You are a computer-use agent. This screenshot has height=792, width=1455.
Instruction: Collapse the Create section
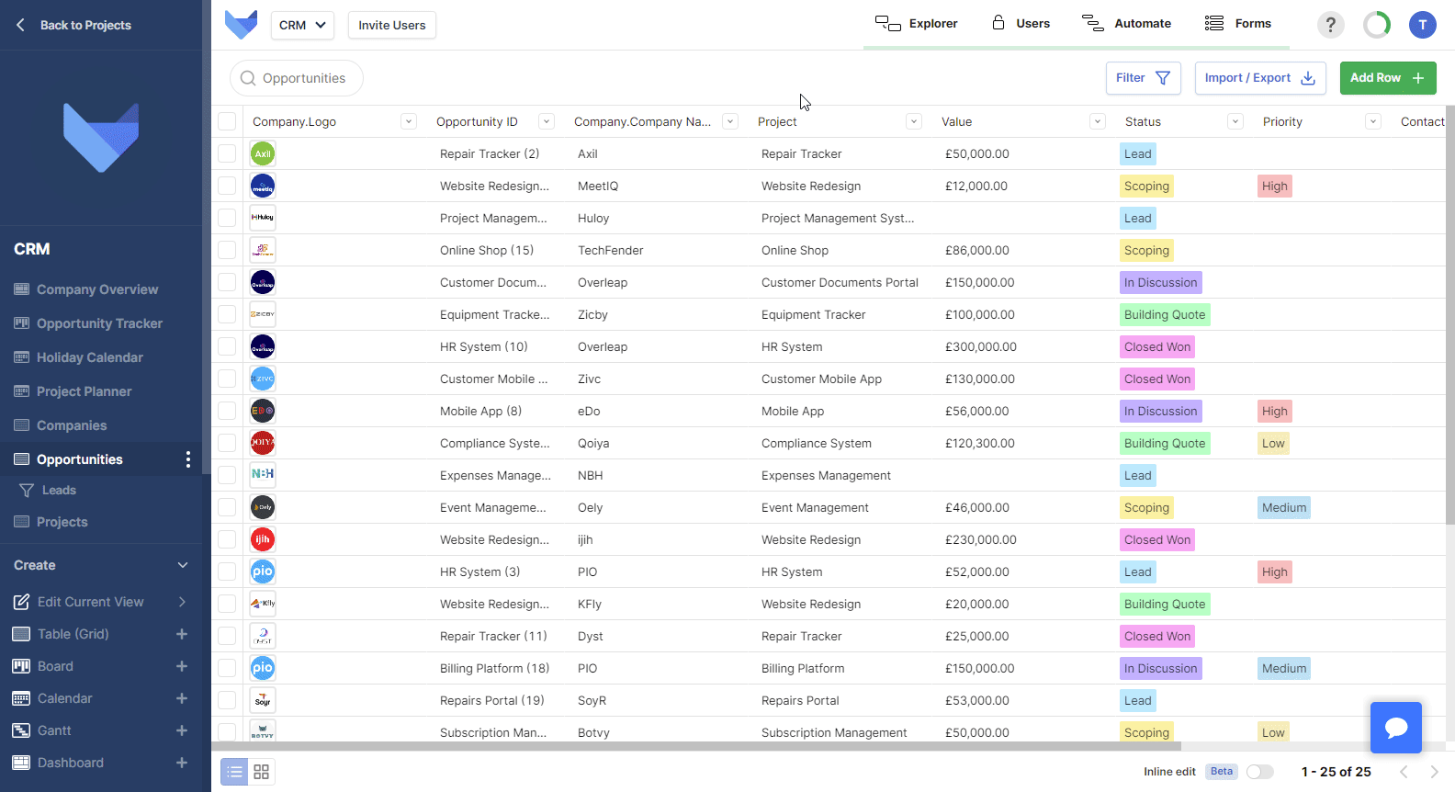(183, 565)
